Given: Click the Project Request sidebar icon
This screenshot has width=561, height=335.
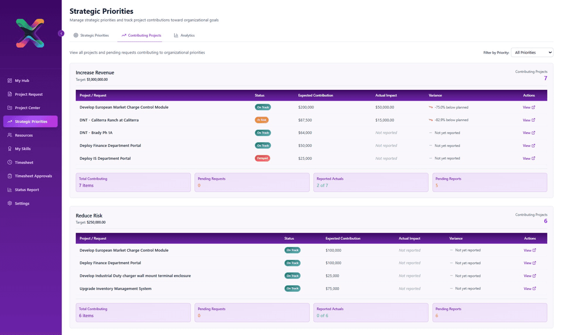Looking at the screenshot, I should [x=9, y=94].
